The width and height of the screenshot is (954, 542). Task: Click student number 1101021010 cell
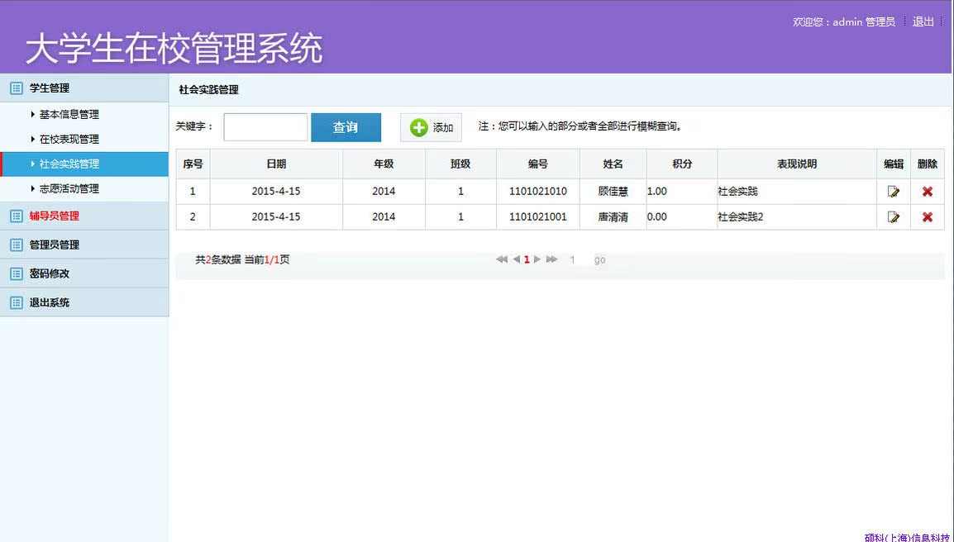click(x=538, y=192)
